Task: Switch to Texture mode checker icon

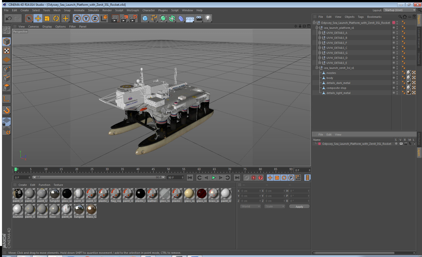Action: pos(6,51)
